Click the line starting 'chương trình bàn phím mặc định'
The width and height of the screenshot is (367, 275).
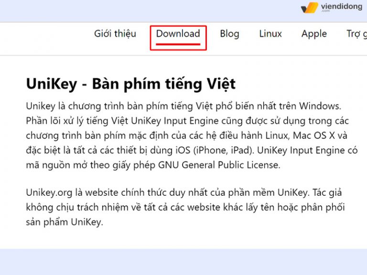pyautogui.click(x=186, y=136)
